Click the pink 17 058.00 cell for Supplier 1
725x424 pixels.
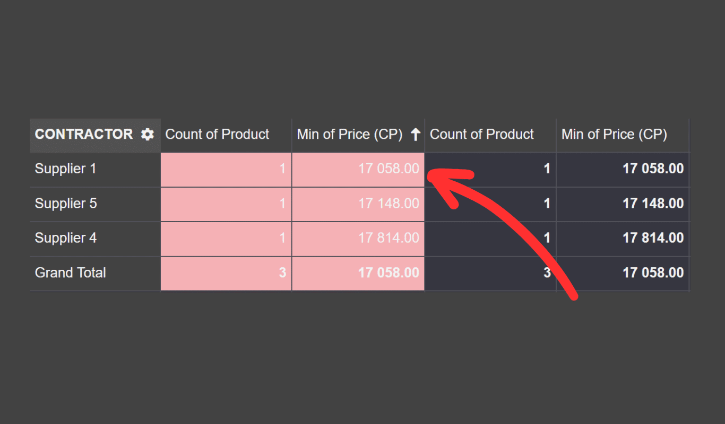point(389,169)
